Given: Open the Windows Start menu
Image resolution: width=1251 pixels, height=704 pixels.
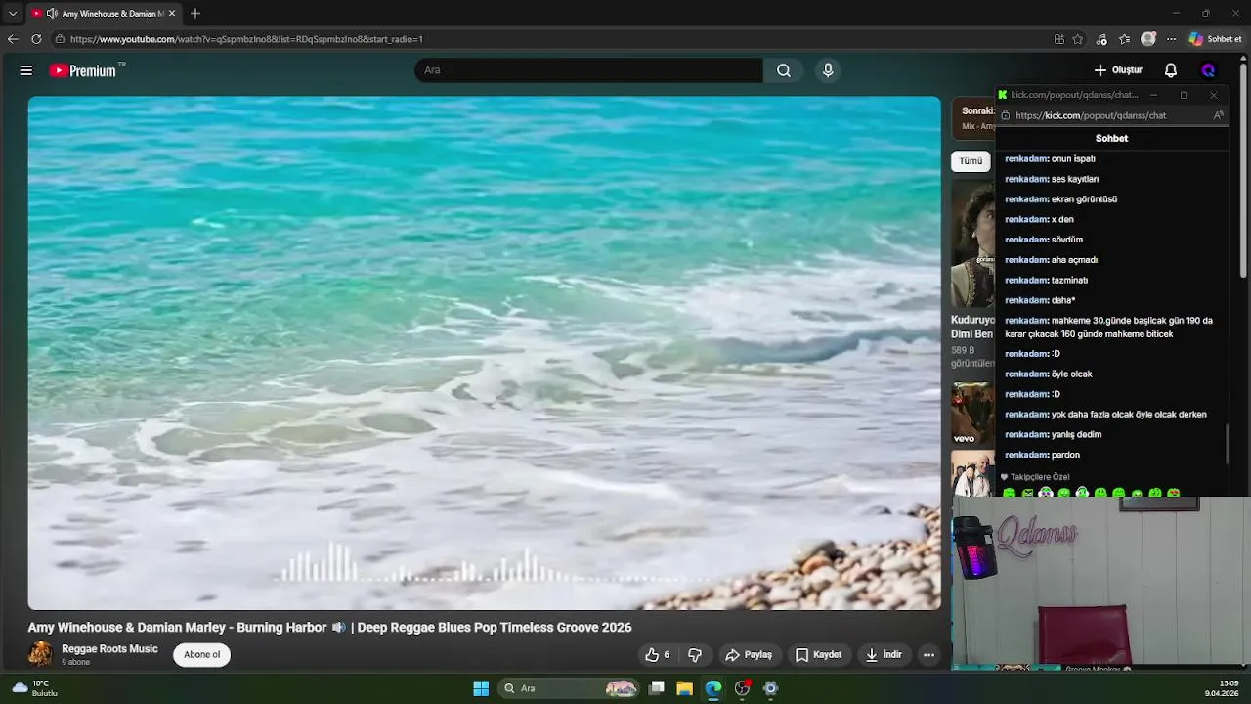Looking at the screenshot, I should coord(481,688).
